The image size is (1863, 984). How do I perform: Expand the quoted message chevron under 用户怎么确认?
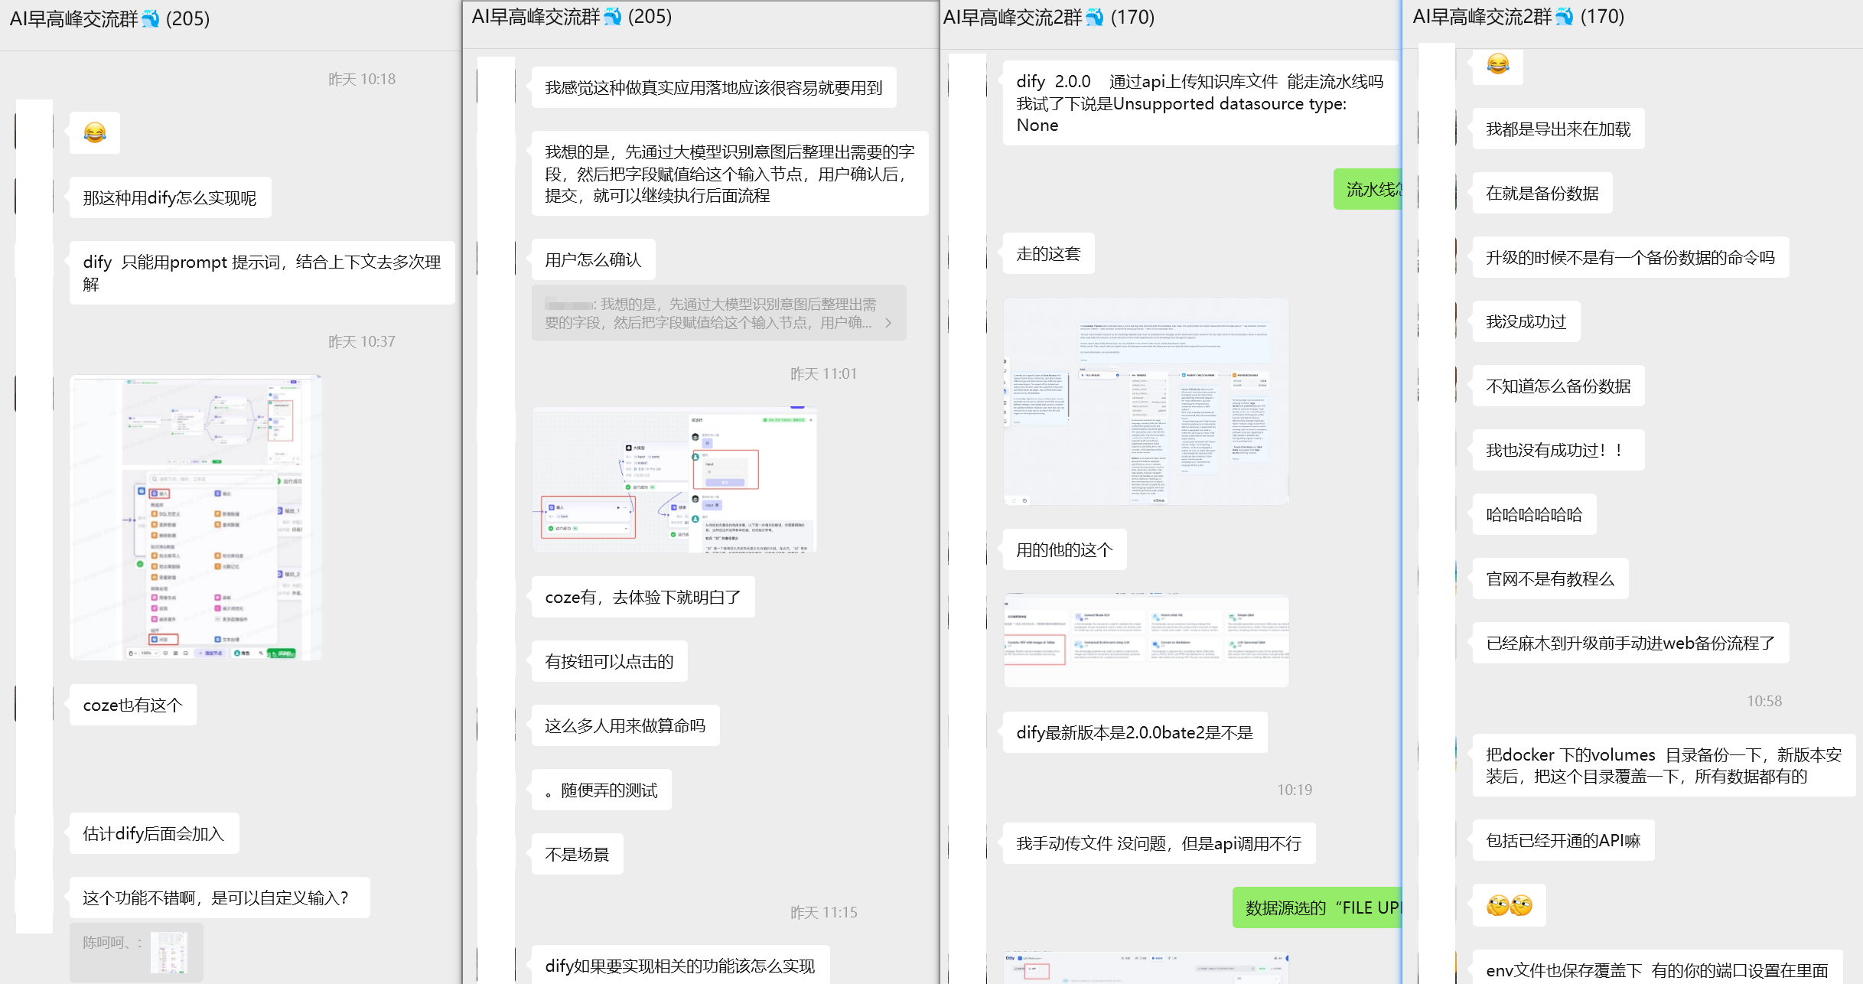pyautogui.click(x=888, y=323)
